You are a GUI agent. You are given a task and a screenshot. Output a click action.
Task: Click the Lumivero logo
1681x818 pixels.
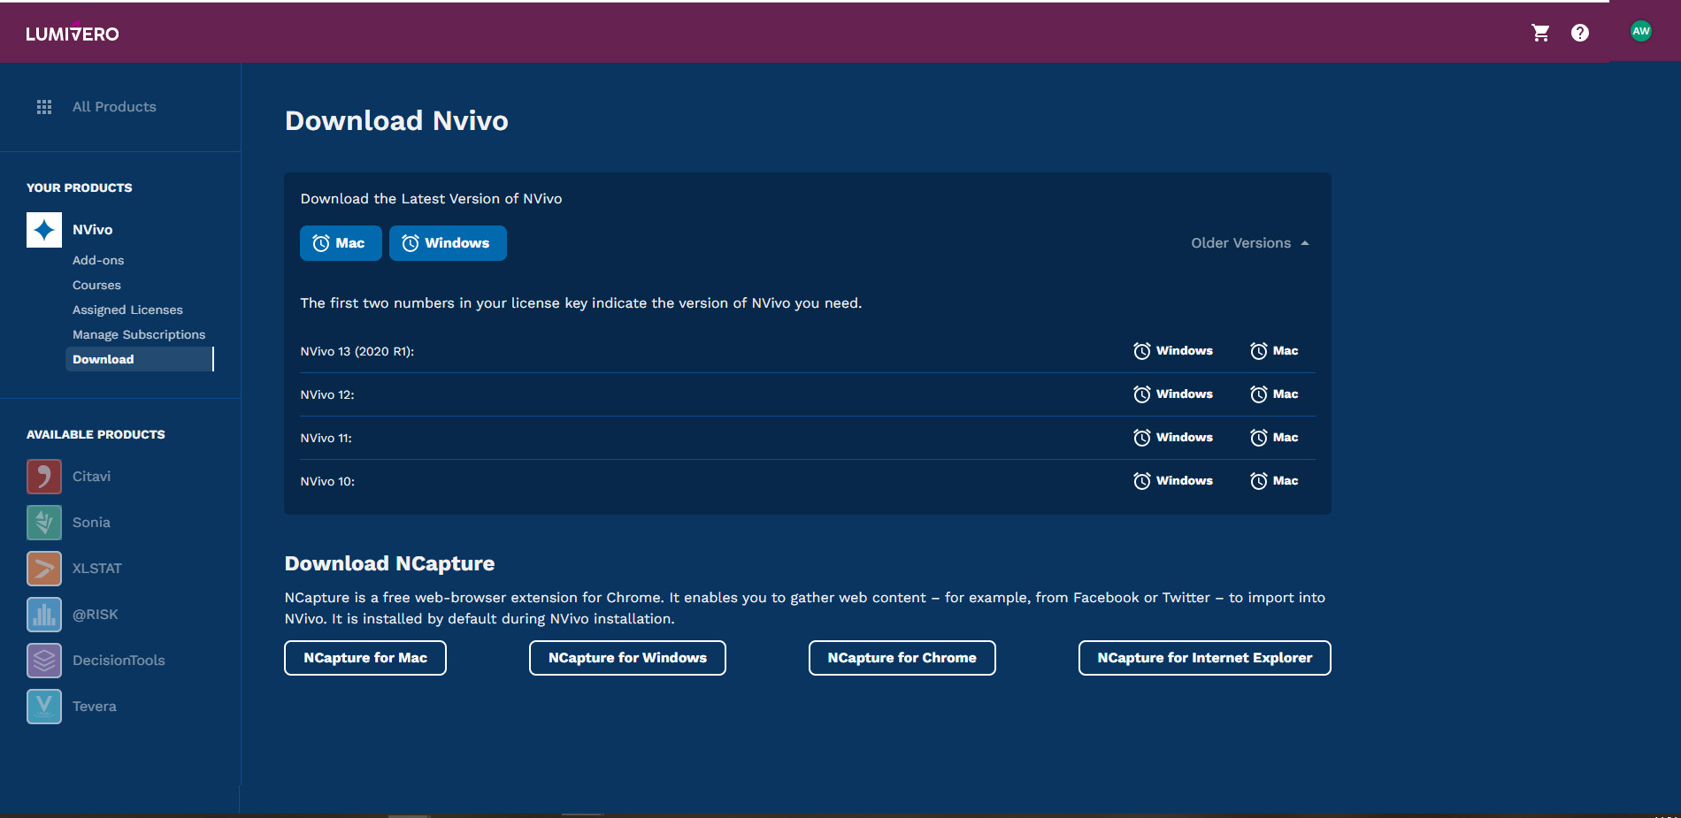pos(73,33)
